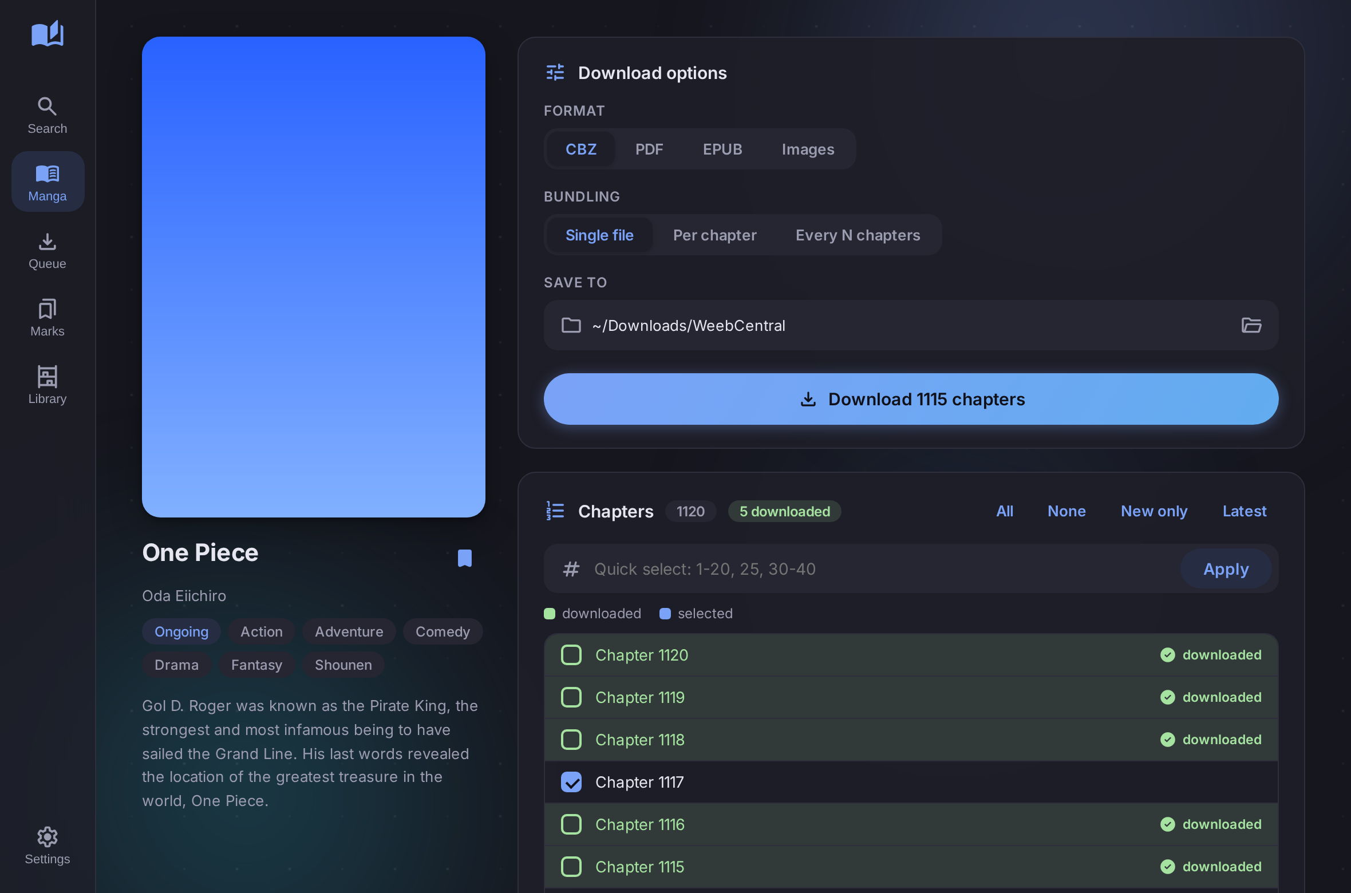
Task: Open the Search page from sidebar
Action: click(x=48, y=115)
